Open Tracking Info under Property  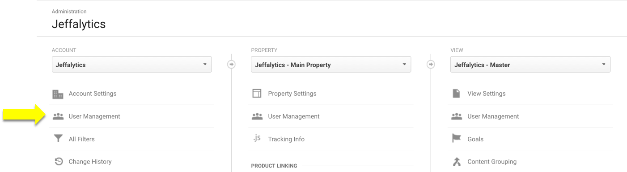tap(286, 139)
